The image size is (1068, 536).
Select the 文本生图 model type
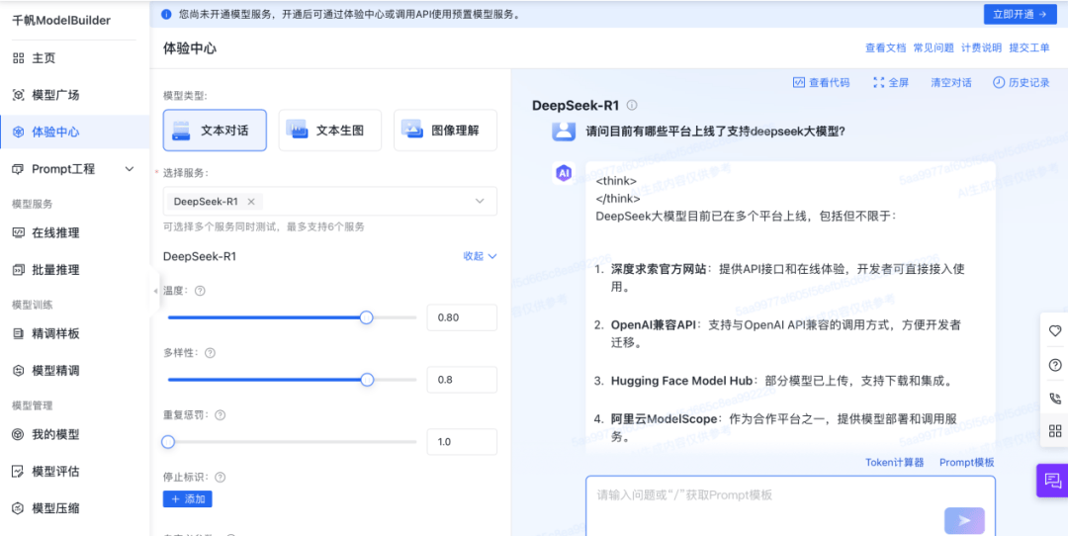pos(329,131)
